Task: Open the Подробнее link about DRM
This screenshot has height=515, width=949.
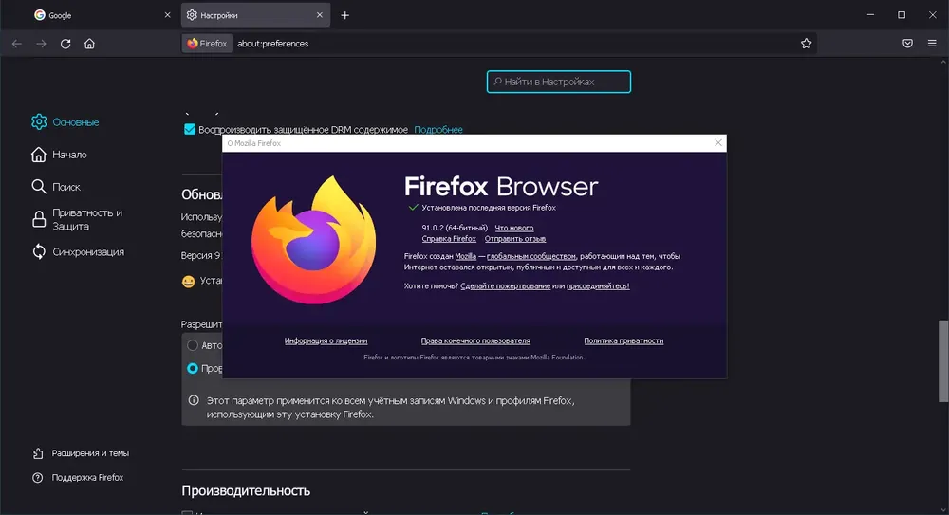Action: pyautogui.click(x=438, y=130)
